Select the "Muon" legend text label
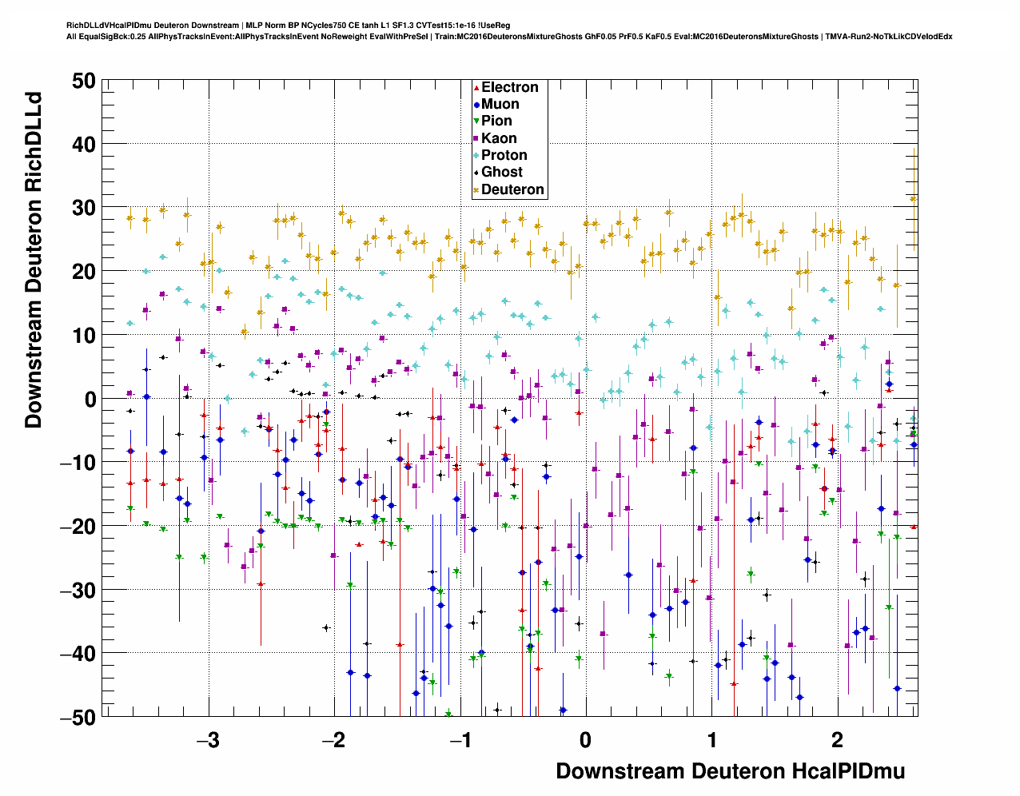 pos(500,105)
